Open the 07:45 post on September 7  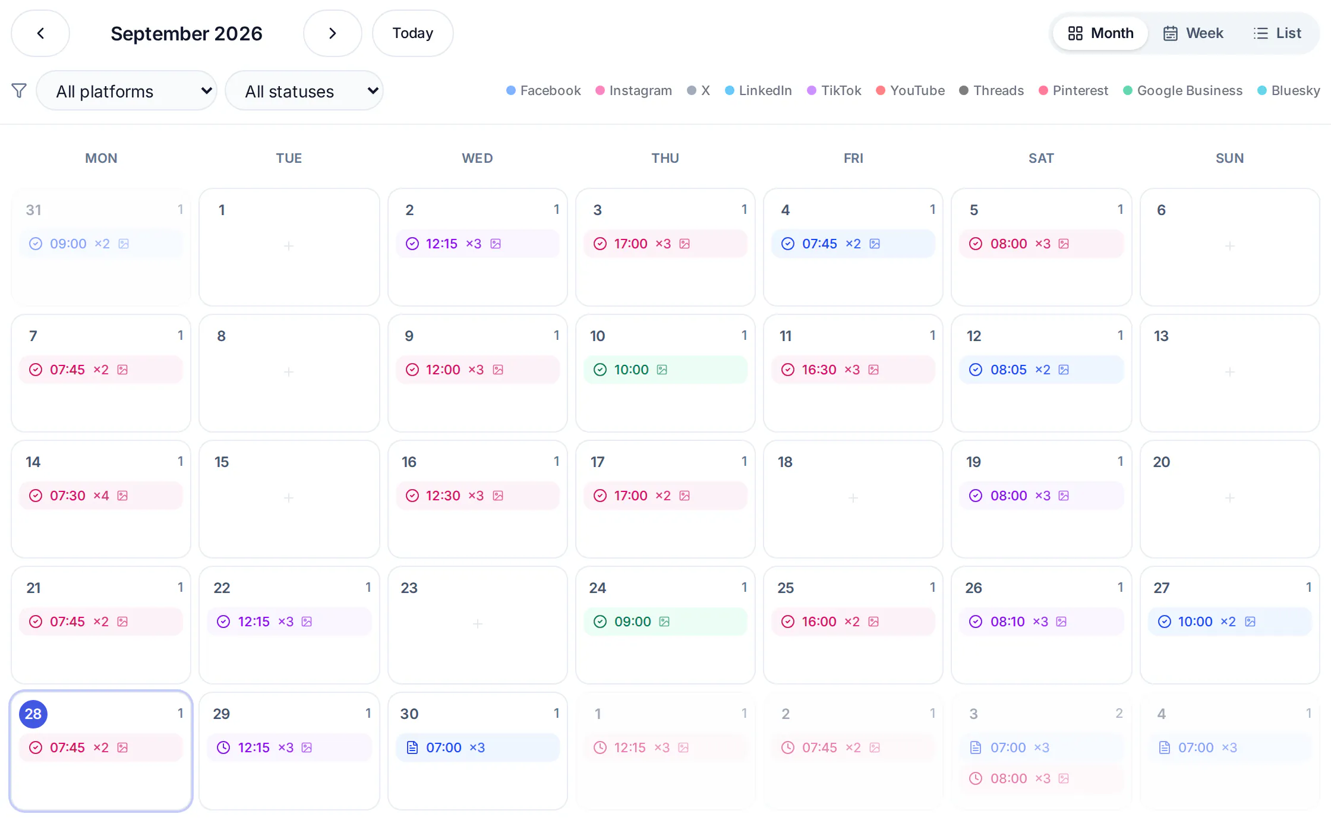pyautogui.click(x=101, y=370)
